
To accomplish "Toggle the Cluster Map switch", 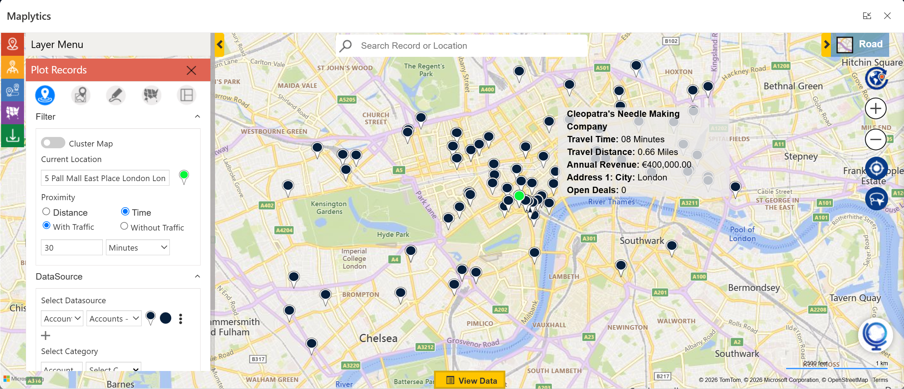I will pos(53,143).
